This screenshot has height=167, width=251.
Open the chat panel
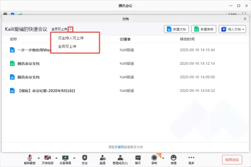coord(138,159)
